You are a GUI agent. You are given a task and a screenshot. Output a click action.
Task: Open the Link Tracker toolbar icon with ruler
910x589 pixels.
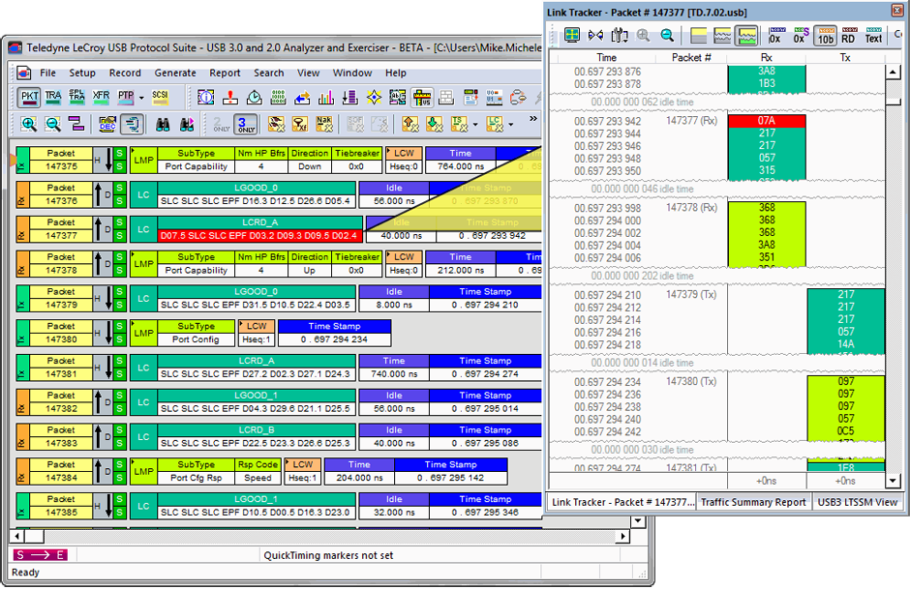tap(422, 98)
